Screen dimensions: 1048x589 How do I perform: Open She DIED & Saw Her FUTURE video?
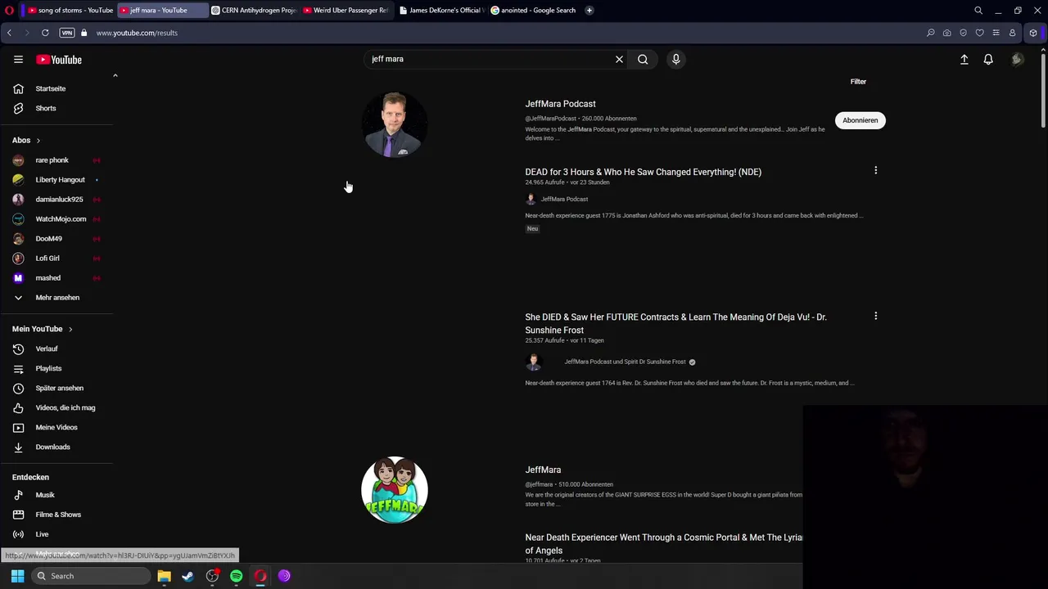675,323
